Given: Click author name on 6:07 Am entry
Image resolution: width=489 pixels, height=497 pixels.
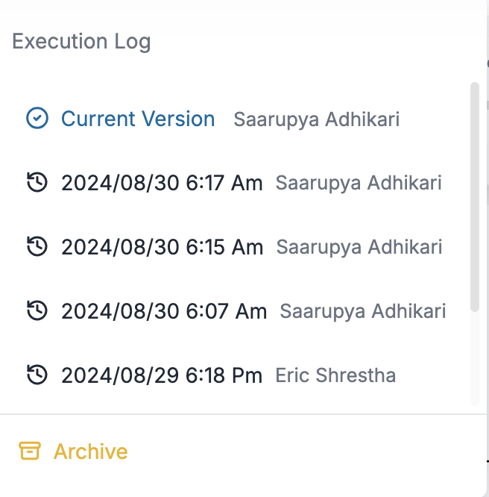Looking at the screenshot, I should [x=363, y=311].
